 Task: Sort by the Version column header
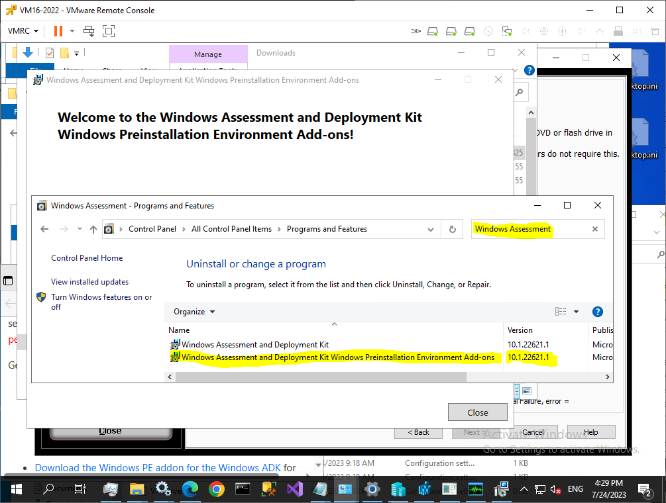click(x=545, y=330)
